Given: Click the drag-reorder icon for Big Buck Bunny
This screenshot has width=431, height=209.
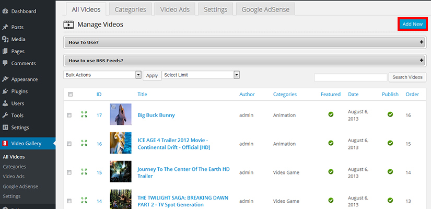Looking at the screenshot, I should click(84, 114).
